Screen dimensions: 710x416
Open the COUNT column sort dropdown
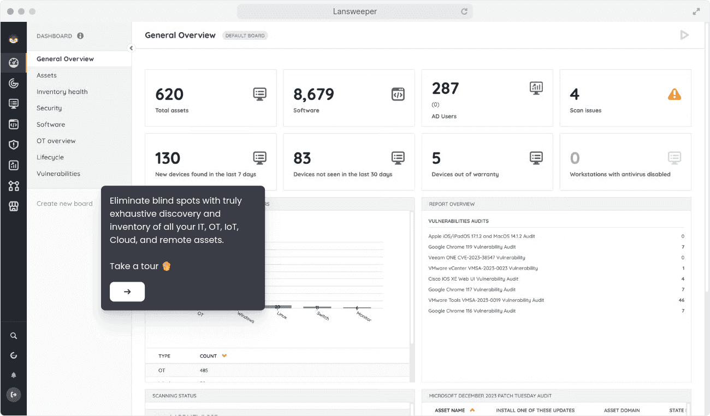225,355
